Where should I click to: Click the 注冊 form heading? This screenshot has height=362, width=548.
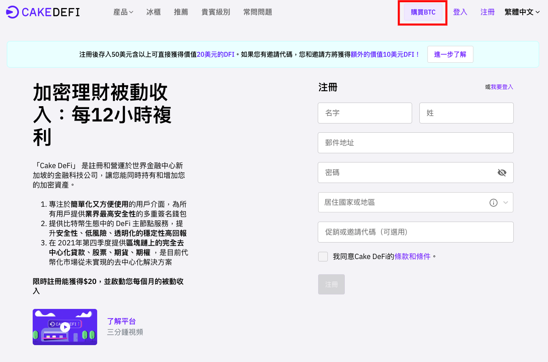pyautogui.click(x=328, y=87)
